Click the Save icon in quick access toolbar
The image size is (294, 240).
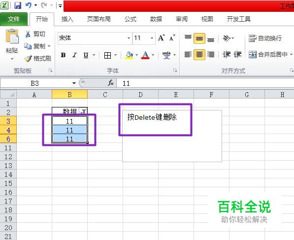click(18, 5)
